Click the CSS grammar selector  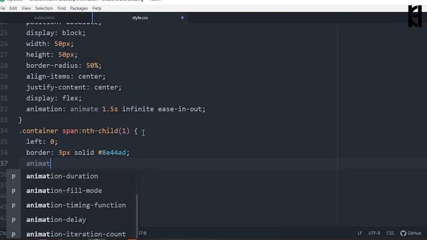[x=390, y=233]
